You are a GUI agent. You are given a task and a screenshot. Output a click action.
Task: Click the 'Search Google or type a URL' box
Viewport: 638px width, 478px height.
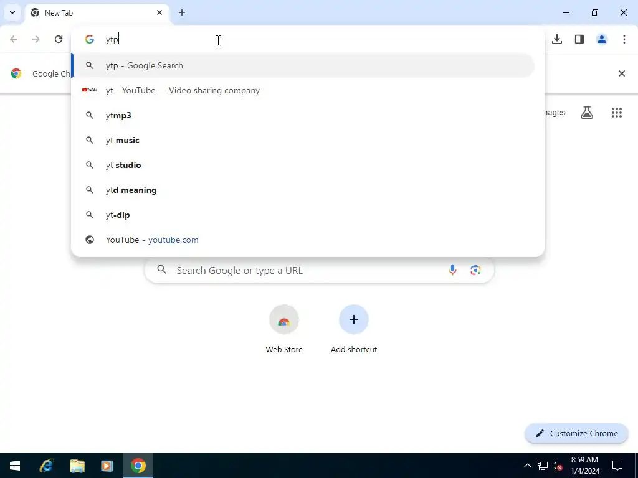pyautogui.click(x=320, y=270)
